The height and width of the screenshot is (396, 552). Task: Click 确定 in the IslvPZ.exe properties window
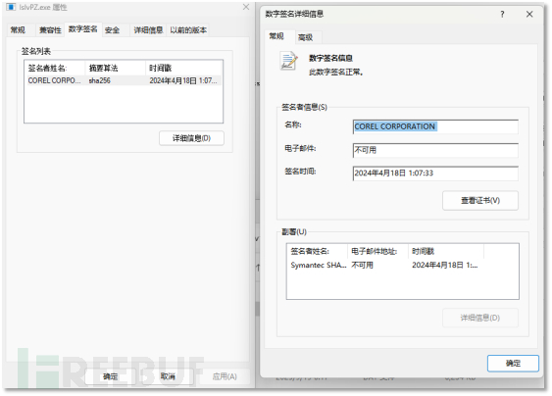click(x=110, y=376)
